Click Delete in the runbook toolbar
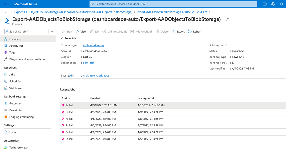This screenshot has width=286, height=151. click(x=162, y=31)
